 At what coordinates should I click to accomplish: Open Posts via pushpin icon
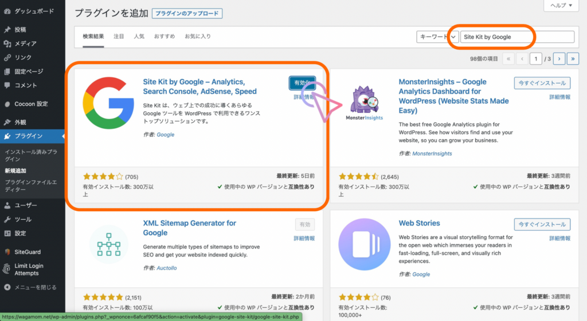tap(7, 30)
